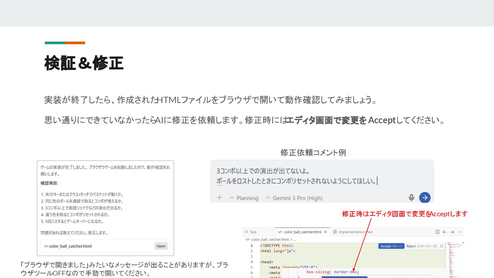Click the microphone voice input icon
Screen dimensions: 494x278
point(411,198)
